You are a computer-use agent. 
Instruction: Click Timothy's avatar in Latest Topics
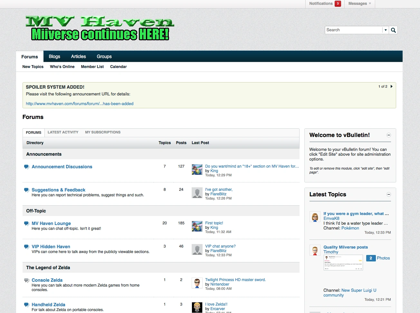click(x=315, y=250)
